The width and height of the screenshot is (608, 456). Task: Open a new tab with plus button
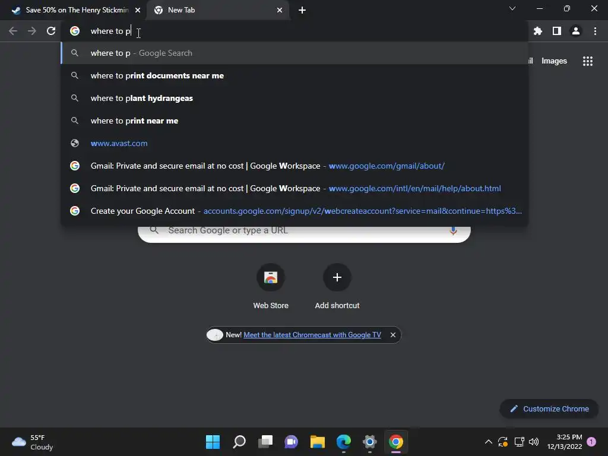pos(302,10)
